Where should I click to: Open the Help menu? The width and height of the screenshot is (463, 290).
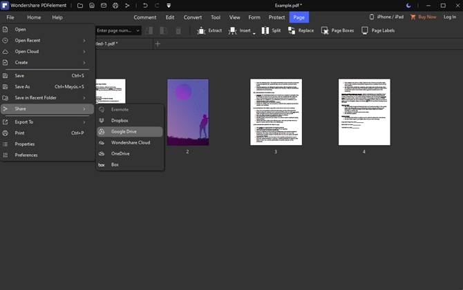click(x=57, y=17)
